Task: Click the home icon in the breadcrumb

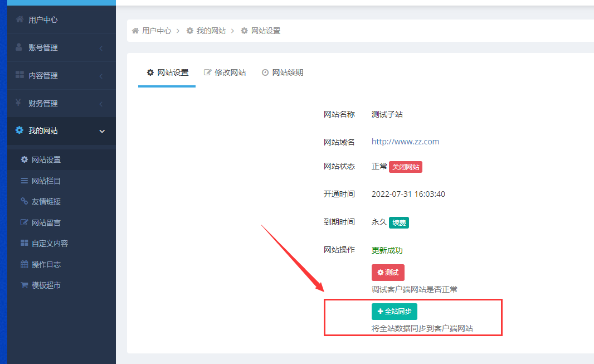Action: click(135, 31)
